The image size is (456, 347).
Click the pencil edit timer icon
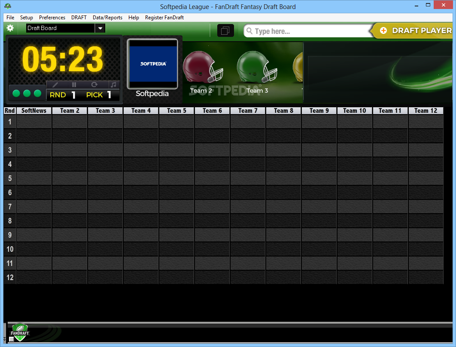(x=55, y=84)
